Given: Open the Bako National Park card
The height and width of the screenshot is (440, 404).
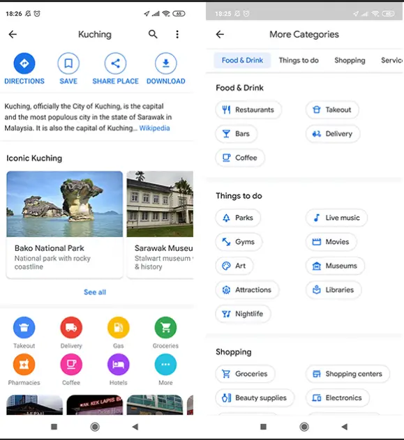Looking at the screenshot, I should click(x=65, y=225).
